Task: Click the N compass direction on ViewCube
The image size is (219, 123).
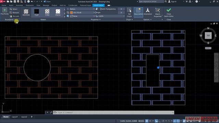Action: [x=208, y=28]
